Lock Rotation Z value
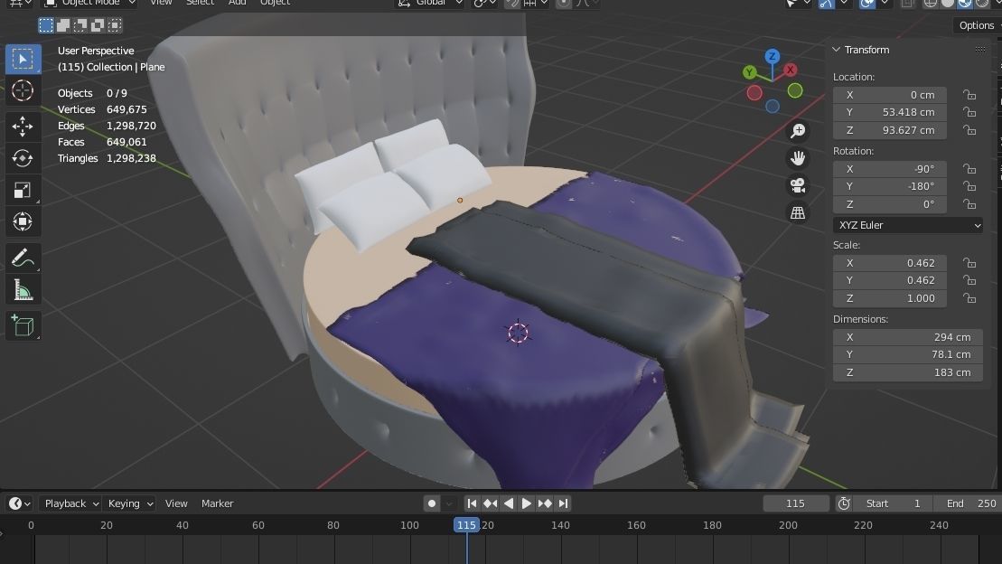The image size is (1002, 564). coord(970,204)
